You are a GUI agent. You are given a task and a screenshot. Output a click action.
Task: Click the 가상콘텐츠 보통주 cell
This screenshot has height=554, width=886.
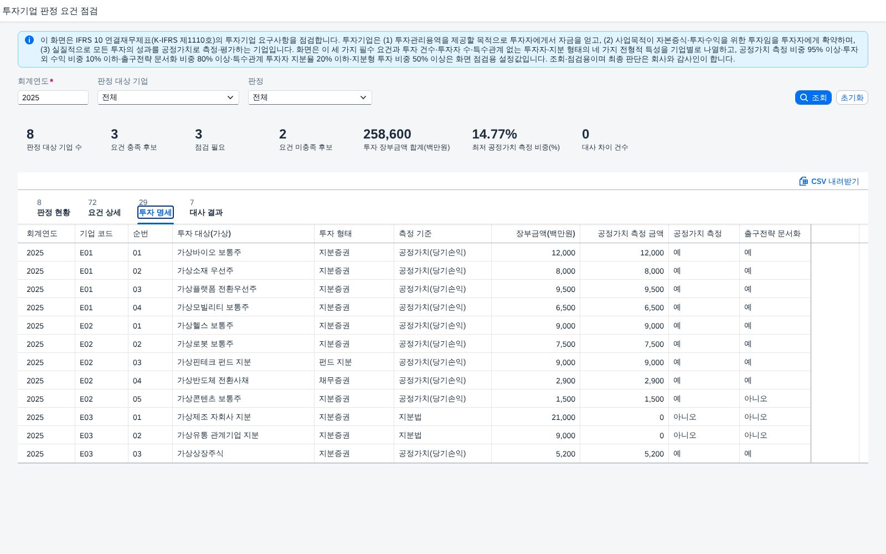pyautogui.click(x=244, y=399)
